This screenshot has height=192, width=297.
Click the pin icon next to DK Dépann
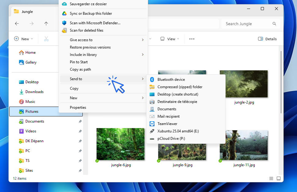pos(80,141)
